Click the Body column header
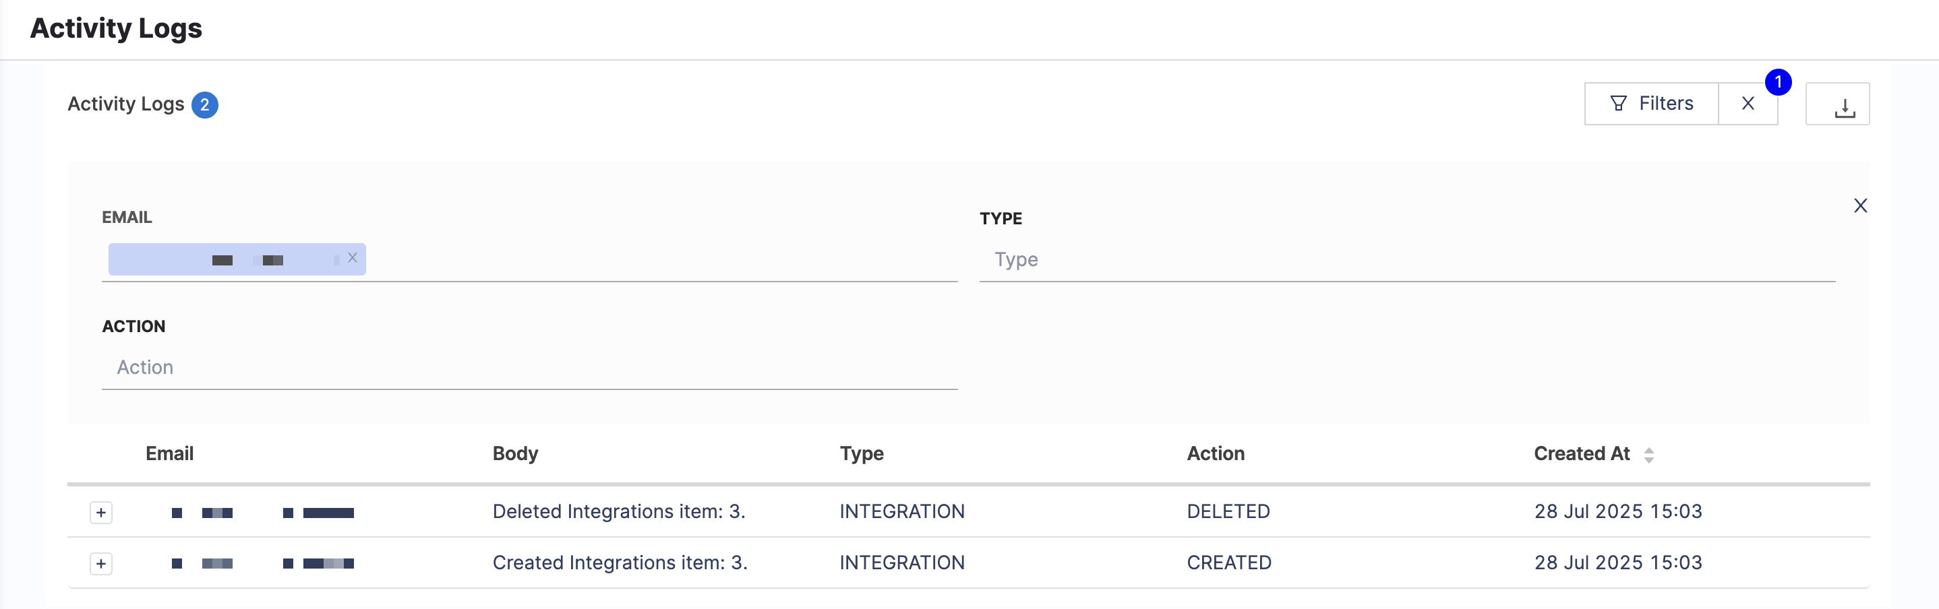Image resolution: width=1939 pixels, height=609 pixels. click(515, 454)
